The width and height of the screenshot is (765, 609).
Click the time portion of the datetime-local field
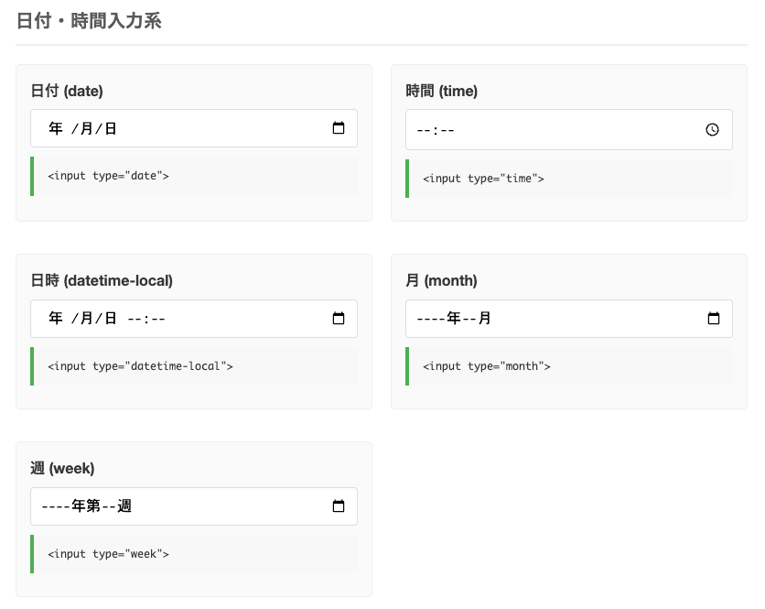coord(146,319)
